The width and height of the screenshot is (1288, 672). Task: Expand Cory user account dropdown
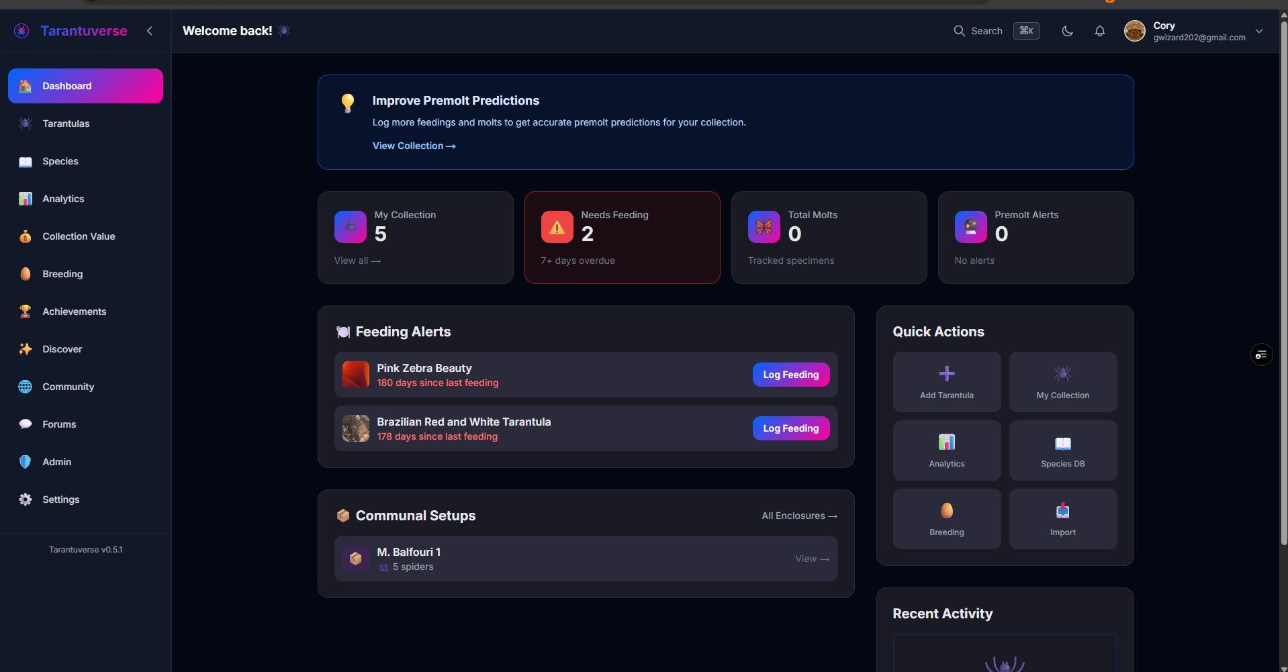[1259, 31]
